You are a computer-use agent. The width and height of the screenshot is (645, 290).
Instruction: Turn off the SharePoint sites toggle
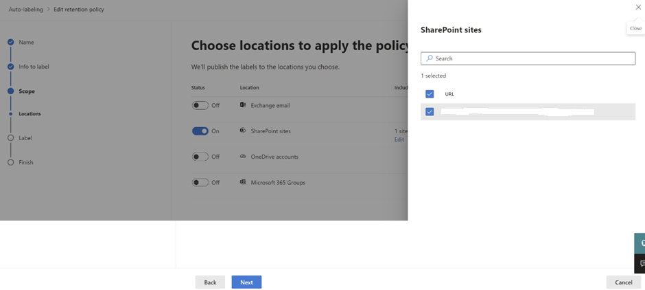point(200,131)
